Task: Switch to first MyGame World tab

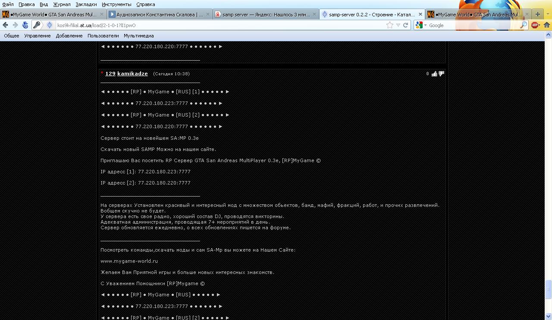Action: 53,14
